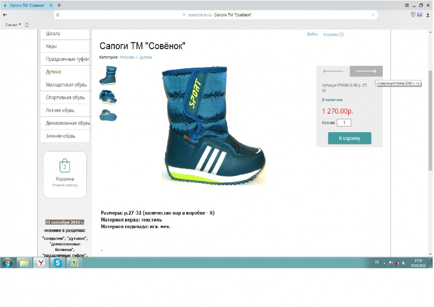Image resolution: width=434 pixels, height=307 pixels.
Task: Click the В корзину button
Action: coord(350,138)
